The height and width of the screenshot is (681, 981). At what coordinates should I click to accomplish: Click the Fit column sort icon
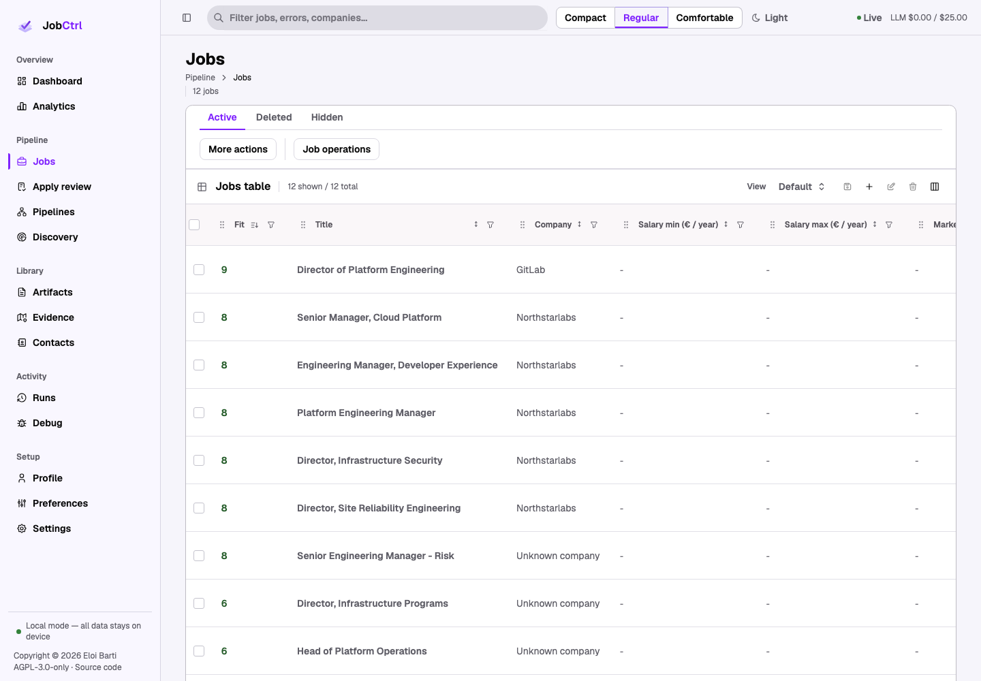click(255, 225)
